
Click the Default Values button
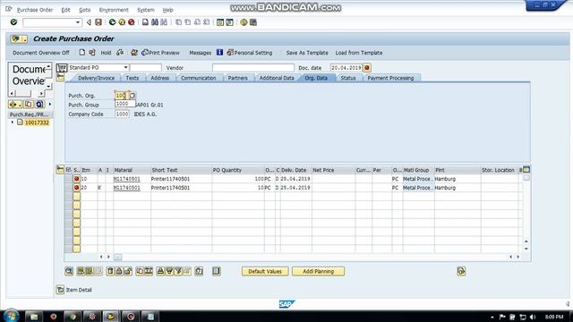click(x=265, y=271)
